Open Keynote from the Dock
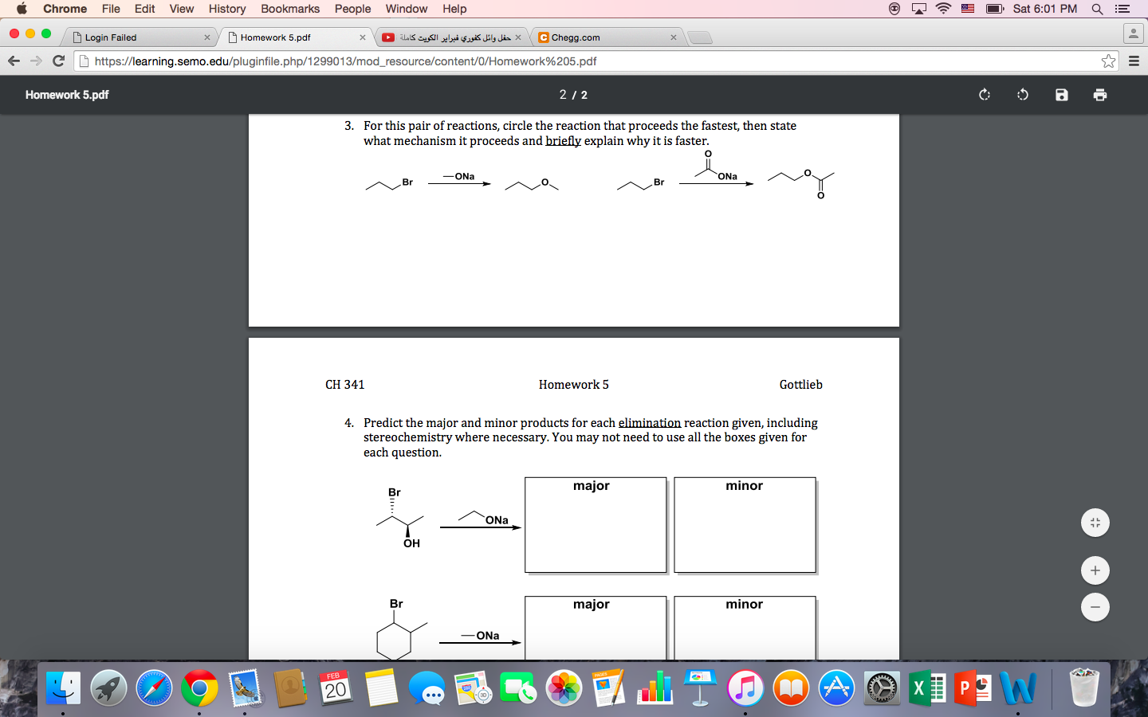This screenshot has width=1148, height=717. (x=700, y=687)
